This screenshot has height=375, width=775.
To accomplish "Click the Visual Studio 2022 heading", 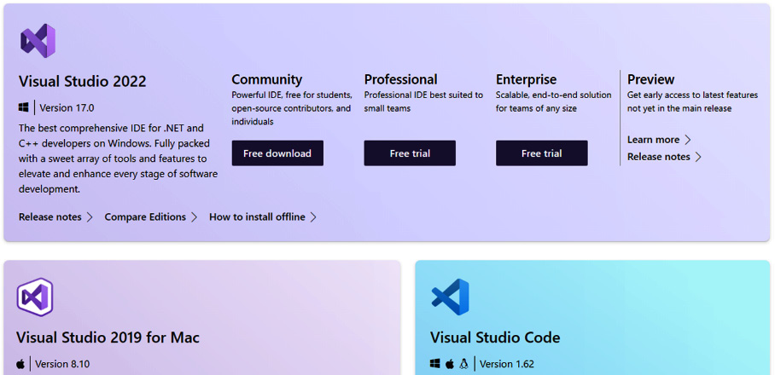I will 83,82.
